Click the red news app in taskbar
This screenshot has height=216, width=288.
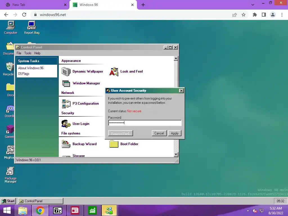75,210
